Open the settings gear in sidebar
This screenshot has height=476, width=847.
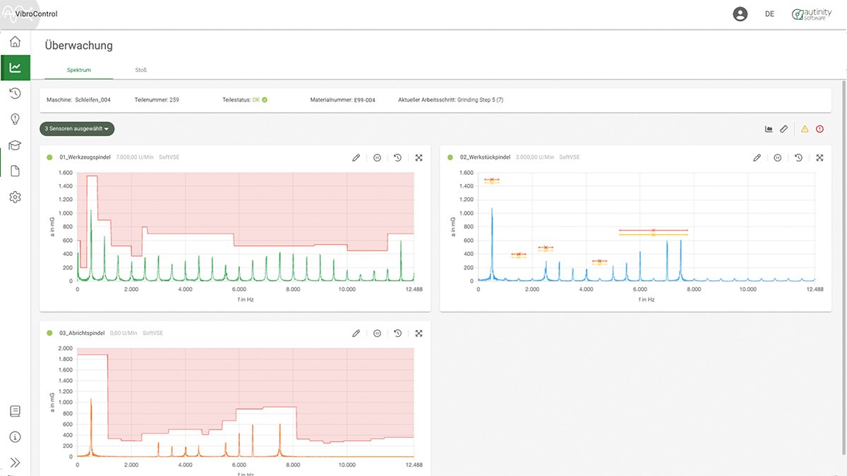15,197
